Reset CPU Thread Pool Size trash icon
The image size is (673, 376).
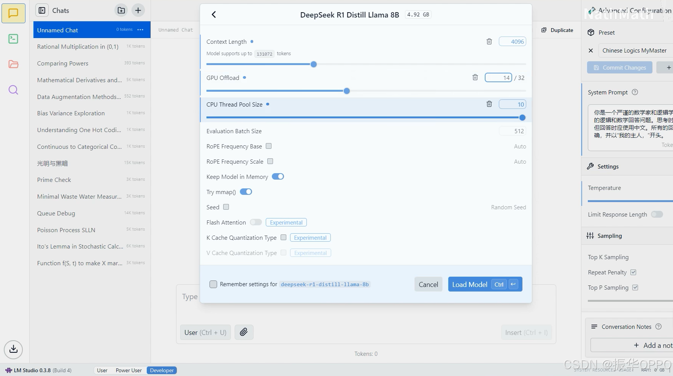click(x=489, y=104)
